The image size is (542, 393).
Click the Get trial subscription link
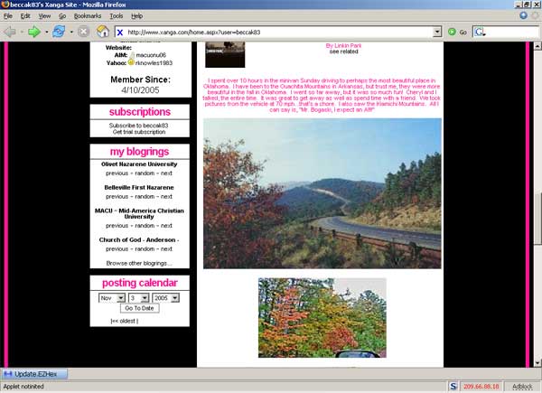tap(139, 132)
